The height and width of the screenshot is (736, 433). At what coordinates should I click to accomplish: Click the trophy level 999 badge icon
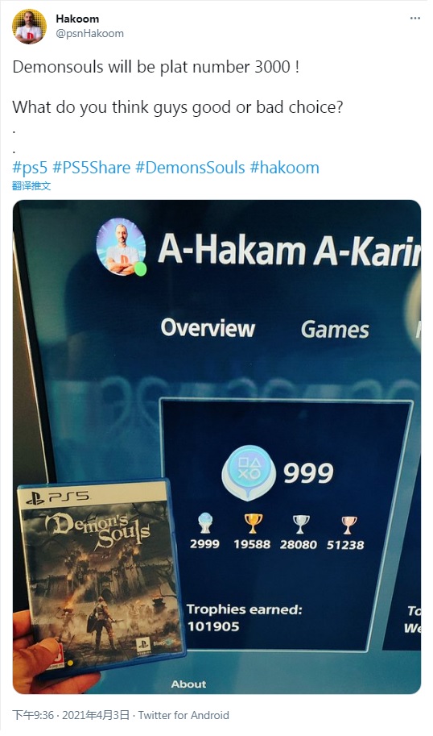[249, 472]
